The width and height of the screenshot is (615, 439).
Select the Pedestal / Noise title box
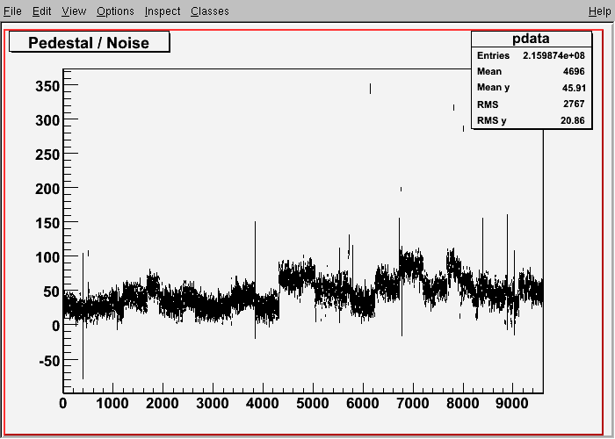point(90,42)
